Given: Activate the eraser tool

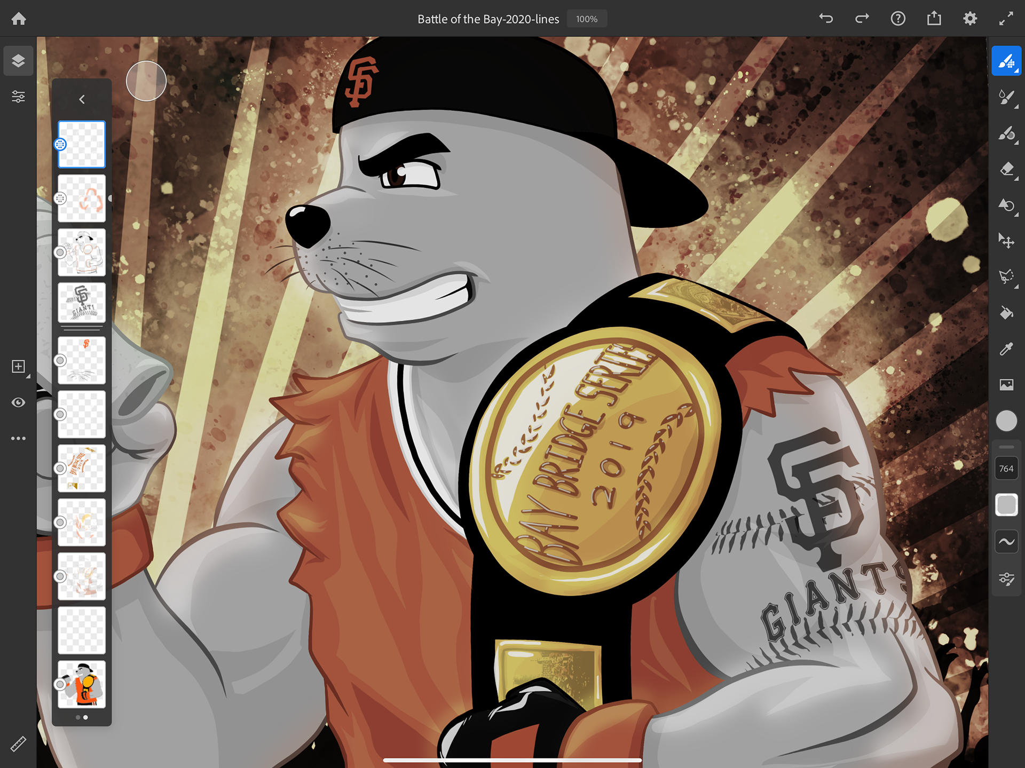Looking at the screenshot, I should (1006, 170).
